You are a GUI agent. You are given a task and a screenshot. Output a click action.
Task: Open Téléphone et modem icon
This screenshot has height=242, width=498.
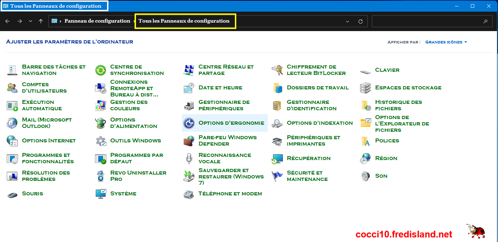[189, 194]
